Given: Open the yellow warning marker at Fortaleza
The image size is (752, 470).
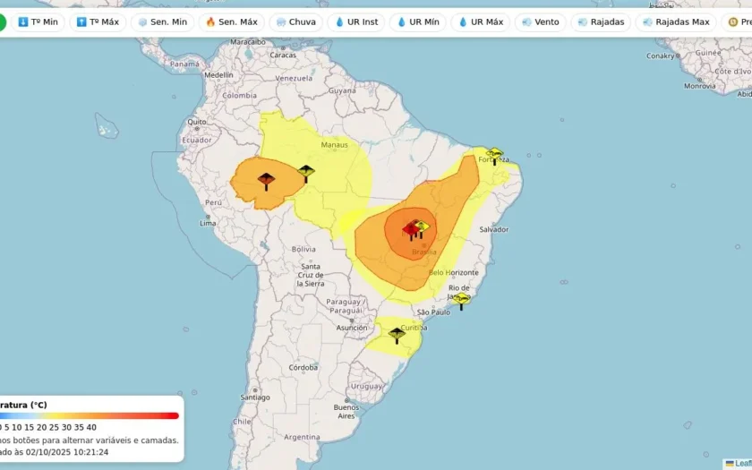Looking at the screenshot, I should 494,157.
